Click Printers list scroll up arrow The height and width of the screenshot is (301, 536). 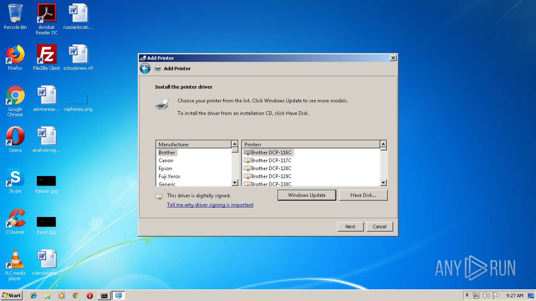click(x=383, y=144)
